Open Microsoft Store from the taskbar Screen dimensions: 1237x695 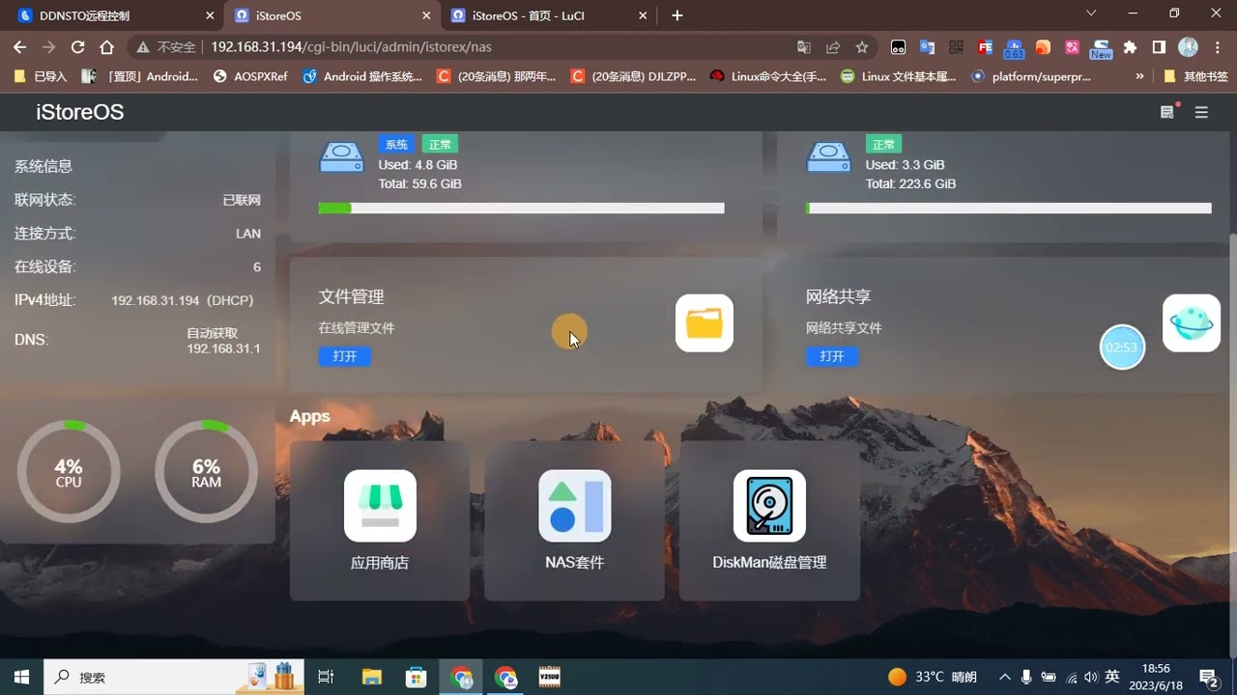tap(416, 677)
